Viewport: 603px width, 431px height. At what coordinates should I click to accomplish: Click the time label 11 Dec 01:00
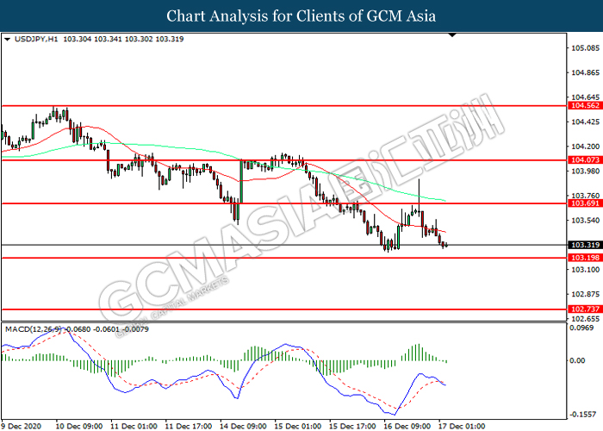[134, 426]
